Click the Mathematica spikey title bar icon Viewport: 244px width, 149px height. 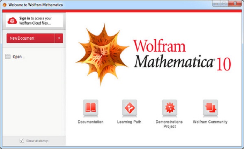tap(5, 5)
